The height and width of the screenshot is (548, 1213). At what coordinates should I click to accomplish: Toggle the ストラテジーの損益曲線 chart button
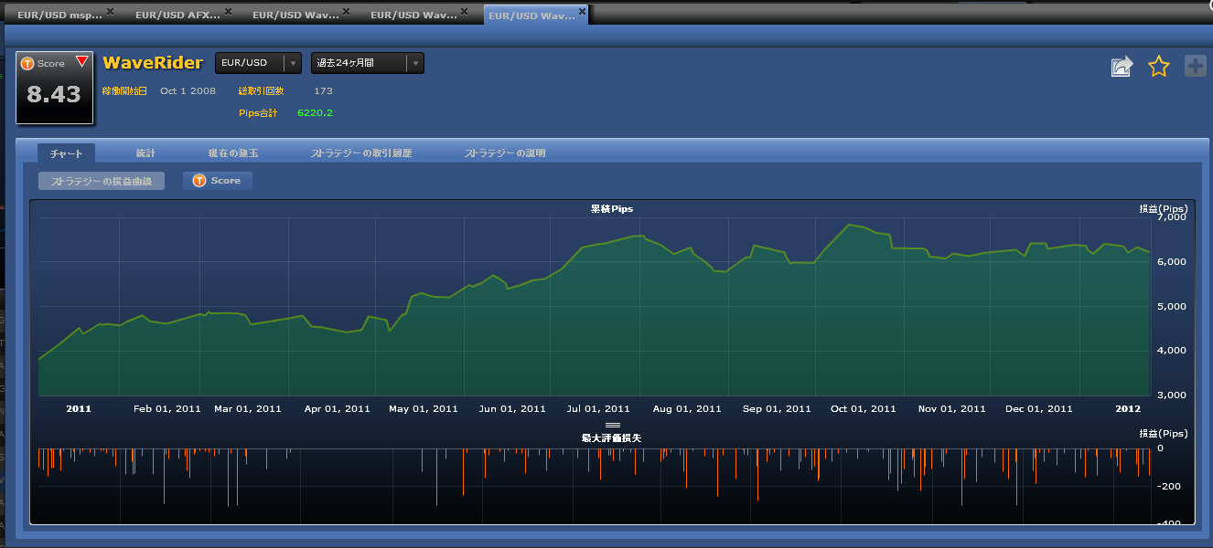[102, 181]
